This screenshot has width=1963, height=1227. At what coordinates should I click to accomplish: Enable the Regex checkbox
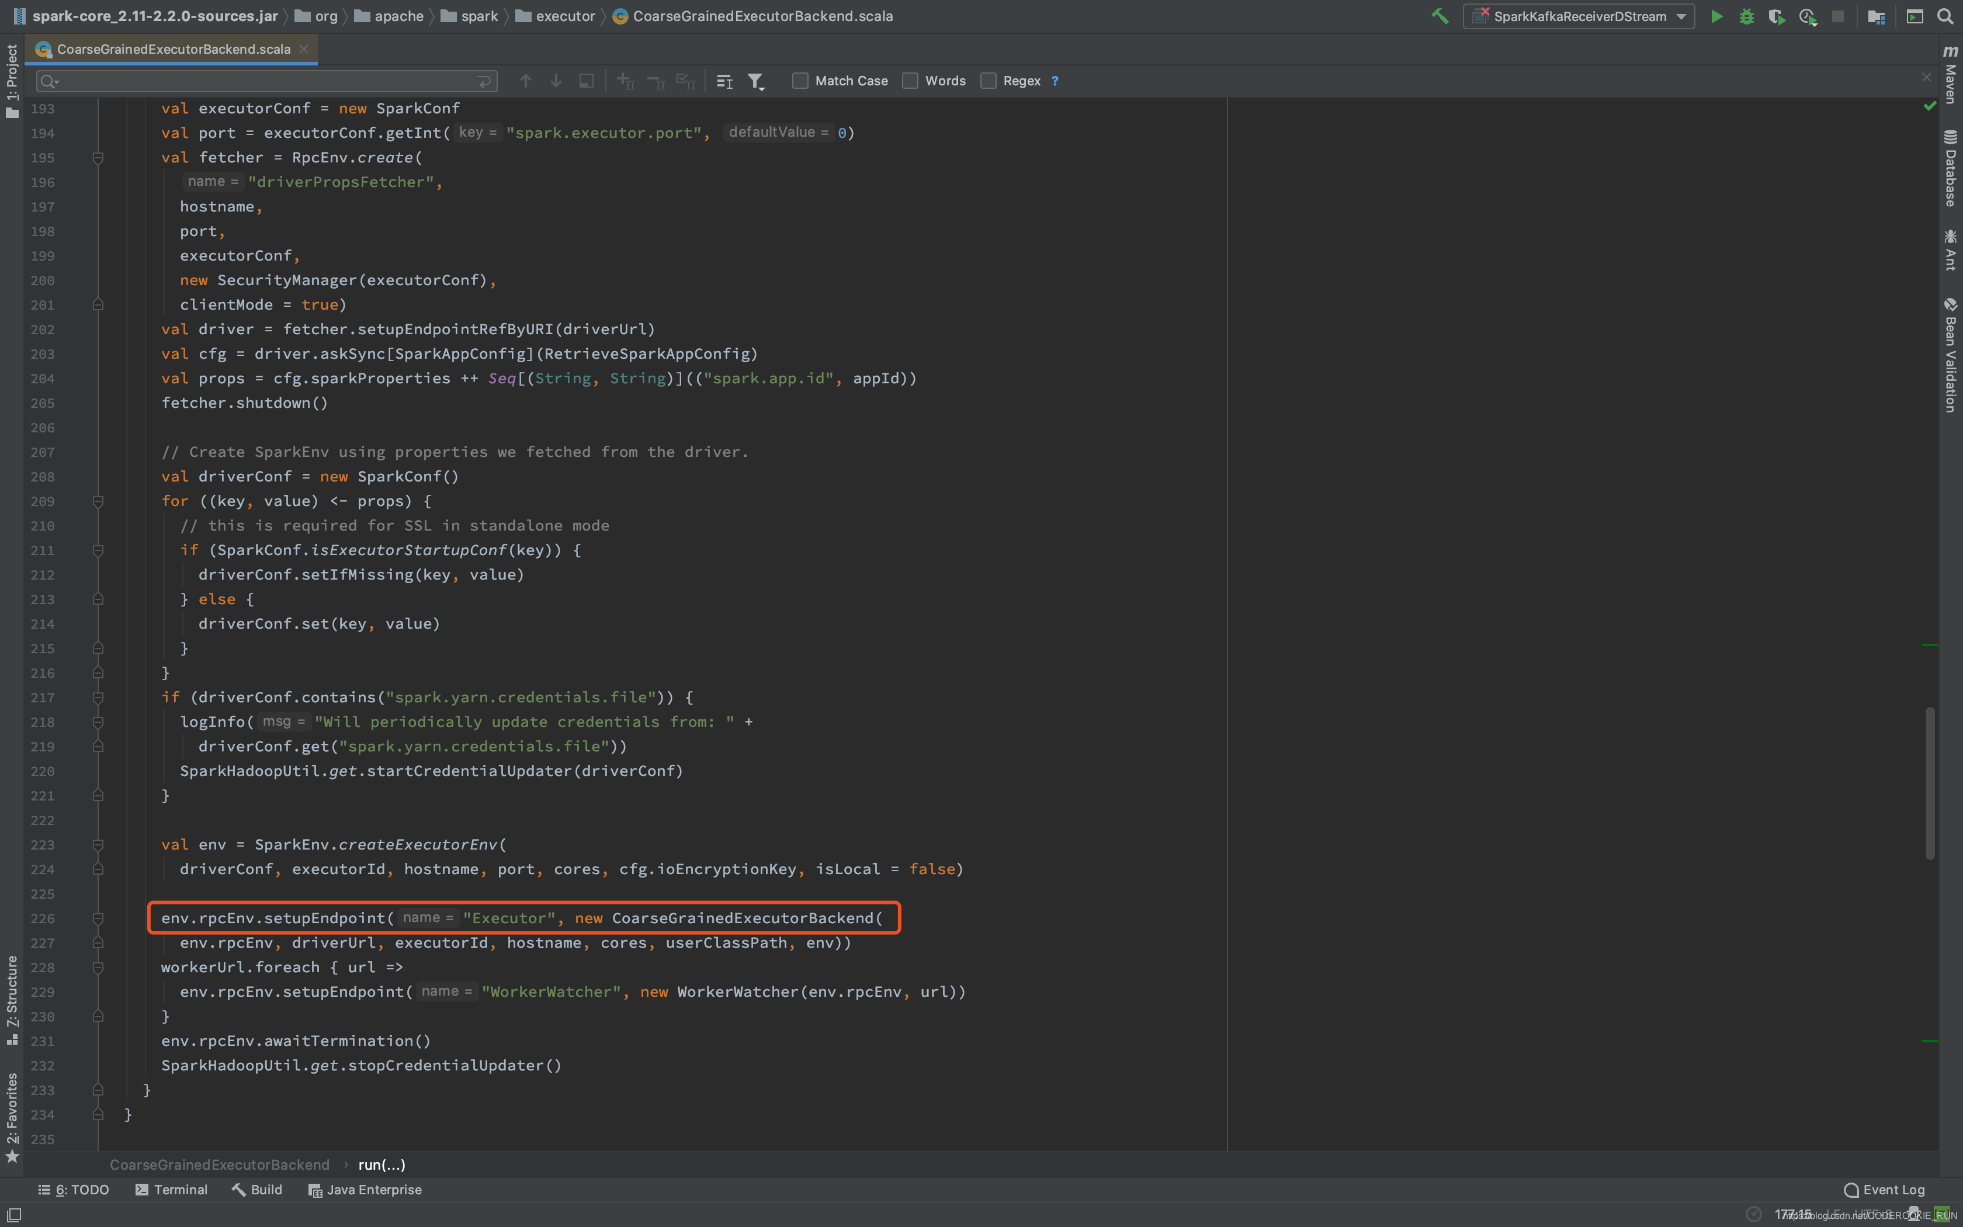pyautogui.click(x=988, y=81)
